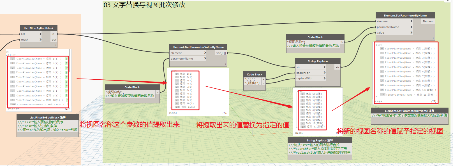Click the parameterName input of Element.SetParameterByName
This screenshot has width=453, height=166.
[394, 27]
